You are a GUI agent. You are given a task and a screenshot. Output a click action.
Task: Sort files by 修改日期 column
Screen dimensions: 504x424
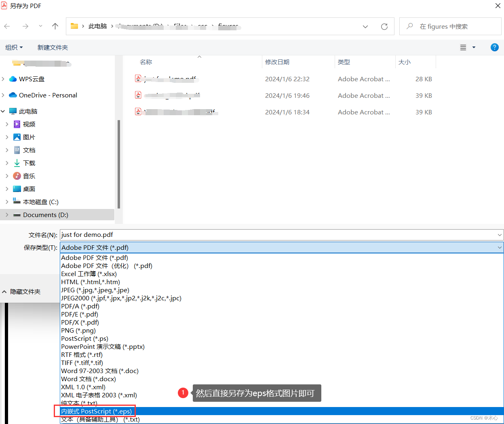pyautogui.click(x=277, y=62)
